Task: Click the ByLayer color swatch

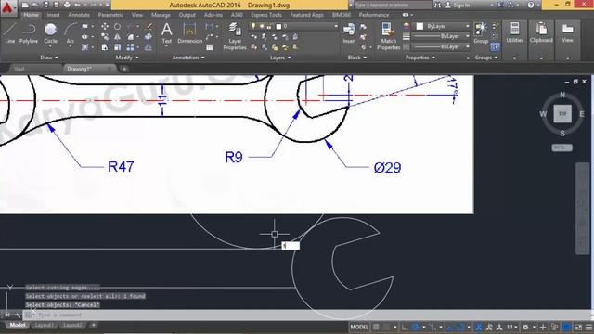Action: 420,26
